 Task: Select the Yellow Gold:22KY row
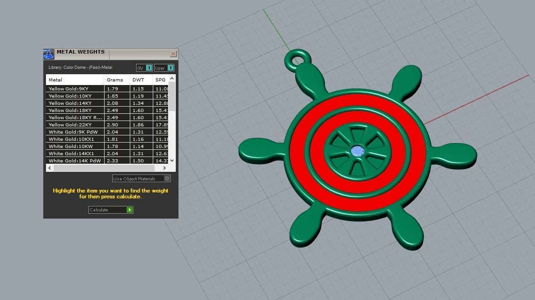pyautogui.click(x=107, y=125)
